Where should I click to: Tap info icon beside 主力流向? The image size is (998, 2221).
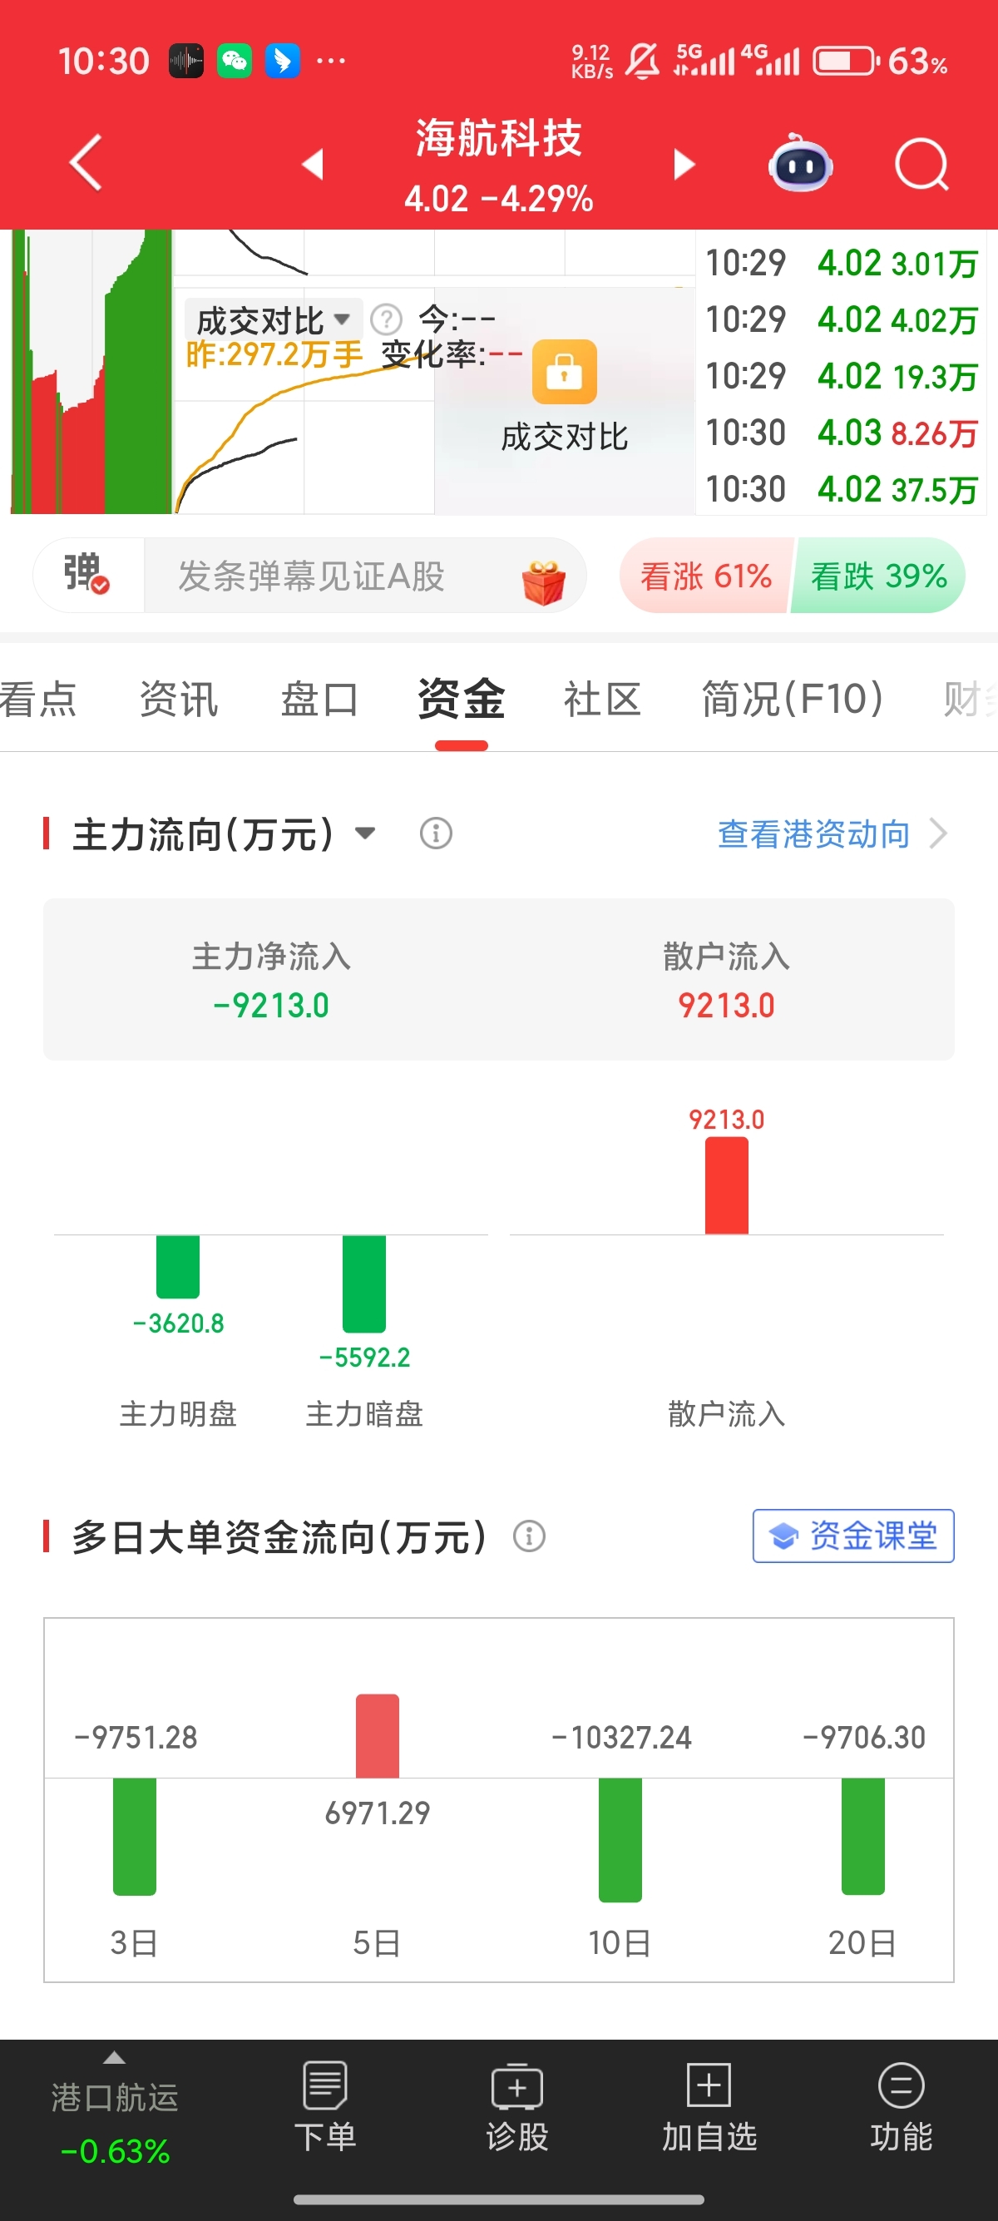[x=436, y=833]
